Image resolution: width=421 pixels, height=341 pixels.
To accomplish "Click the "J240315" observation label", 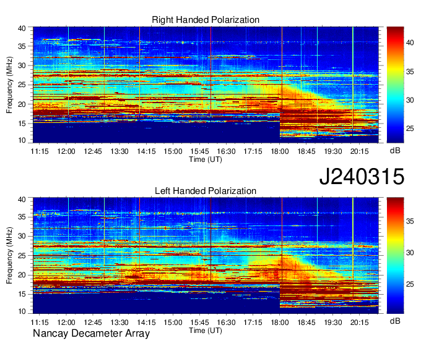I will click(x=362, y=177).
